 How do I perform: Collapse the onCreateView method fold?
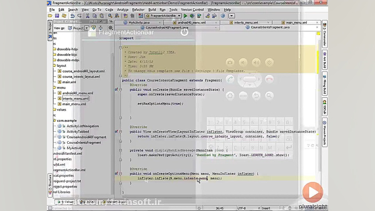121,131
